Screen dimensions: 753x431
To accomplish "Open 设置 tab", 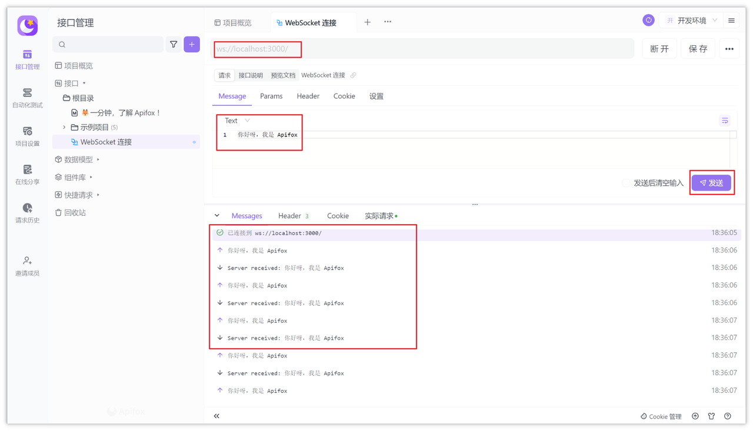I will [376, 96].
